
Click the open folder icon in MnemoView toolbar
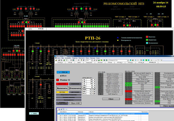pos(56,60)
